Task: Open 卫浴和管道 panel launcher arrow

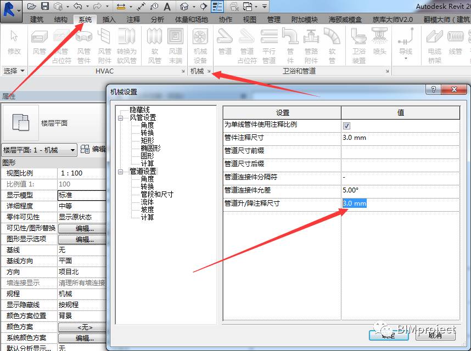Action: click(x=387, y=71)
